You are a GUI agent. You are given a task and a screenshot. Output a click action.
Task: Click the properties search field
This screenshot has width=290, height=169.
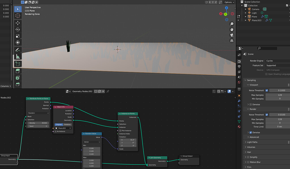(267, 48)
